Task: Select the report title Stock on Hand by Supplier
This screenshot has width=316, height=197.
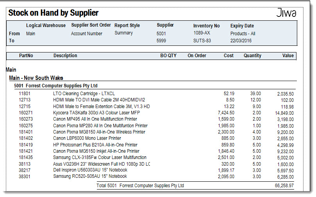Action: pos(54,13)
